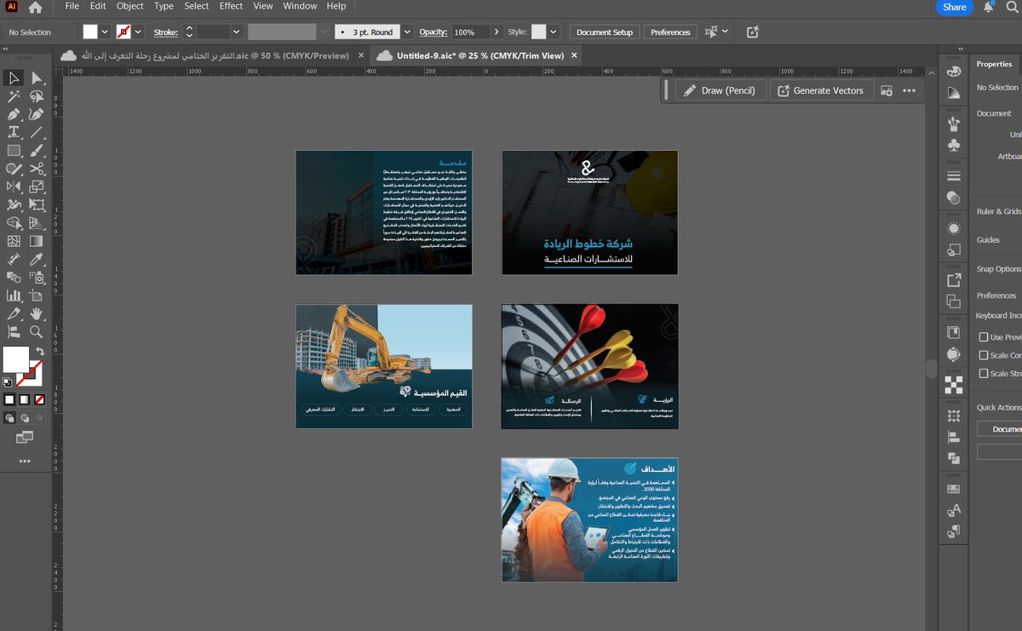Expand Opacity value arrow
The height and width of the screenshot is (631, 1022).
coord(496,32)
